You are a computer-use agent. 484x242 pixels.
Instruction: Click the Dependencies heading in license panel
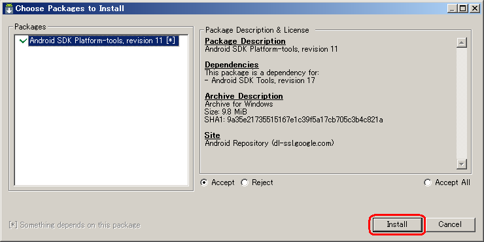232,65
